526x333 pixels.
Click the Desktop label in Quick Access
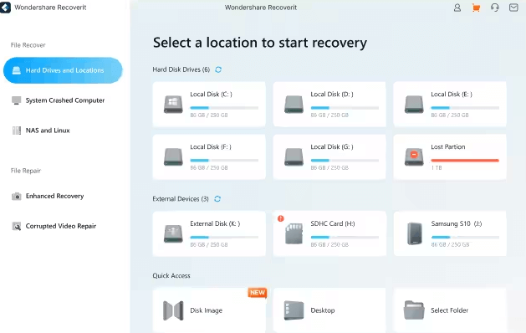coord(323,310)
